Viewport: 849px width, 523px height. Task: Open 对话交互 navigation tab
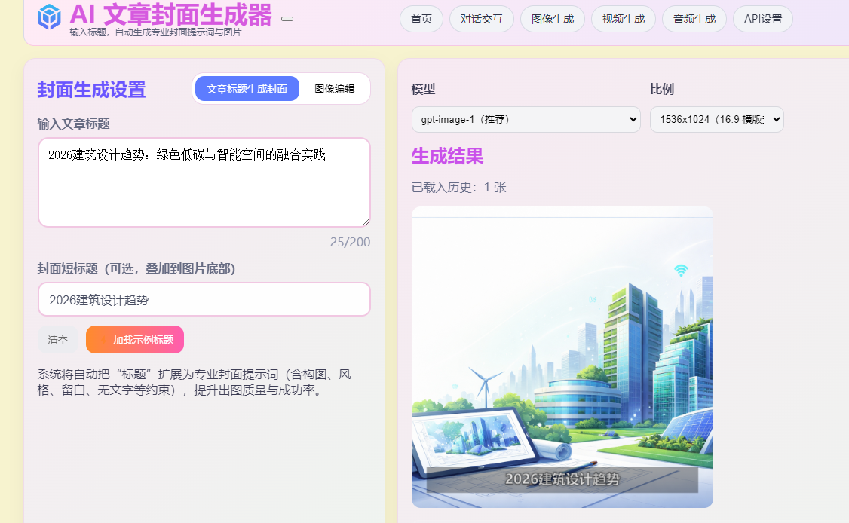click(x=481, y=19)
